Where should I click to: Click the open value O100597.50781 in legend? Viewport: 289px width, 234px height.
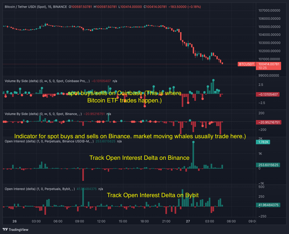pos(80,7)
